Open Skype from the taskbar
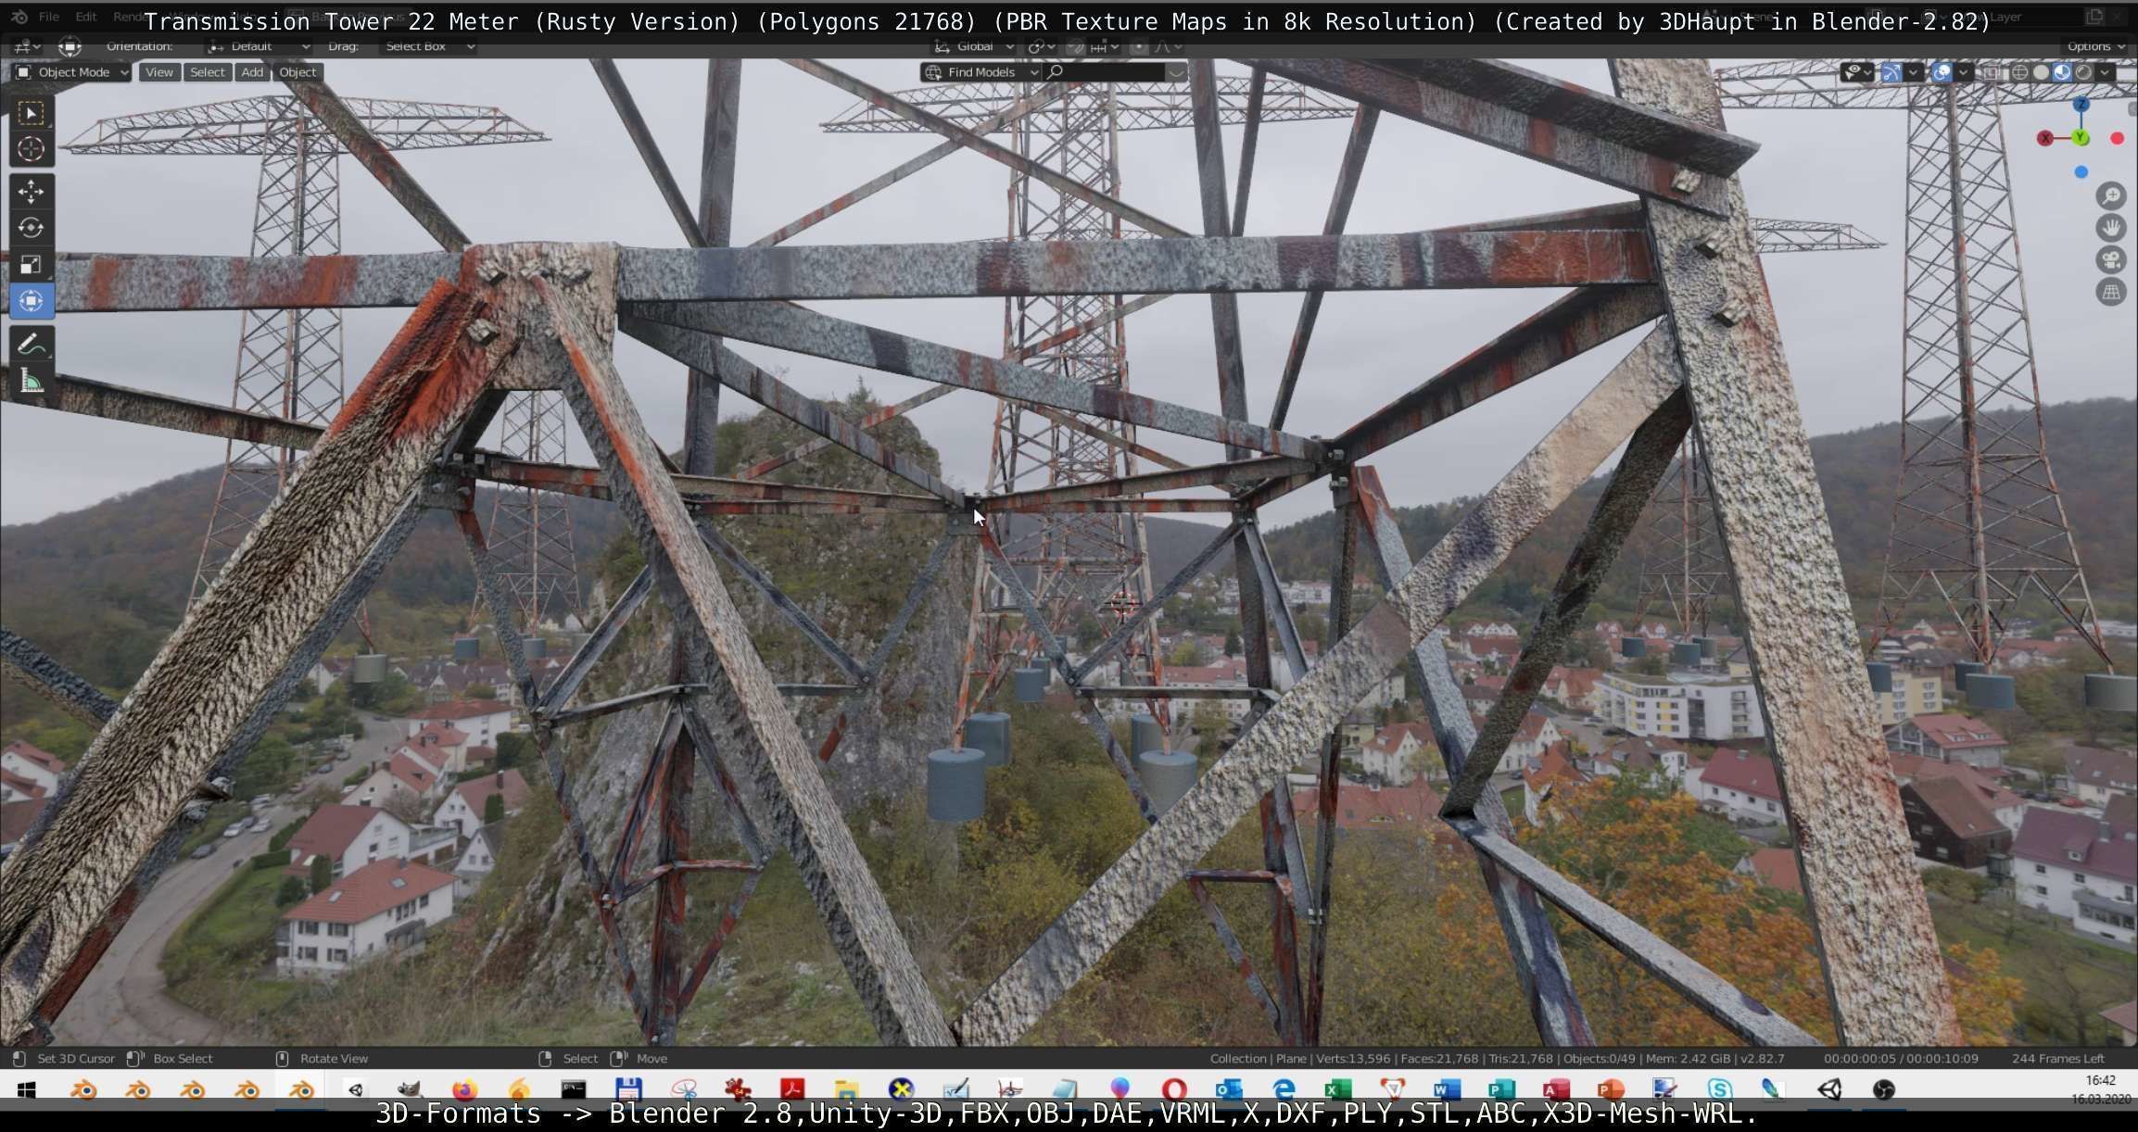This screenshot has height=1132, width=2138. point(1720,1089)
